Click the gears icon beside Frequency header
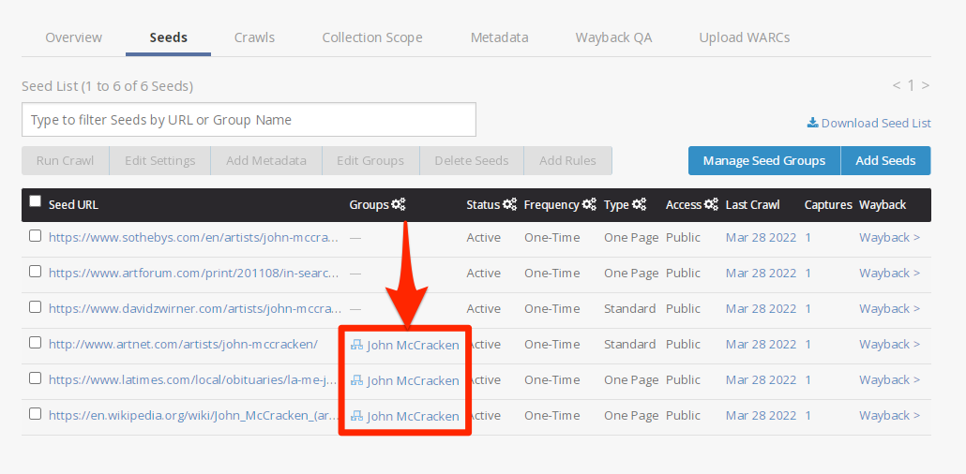 click(x=589, y=204)
